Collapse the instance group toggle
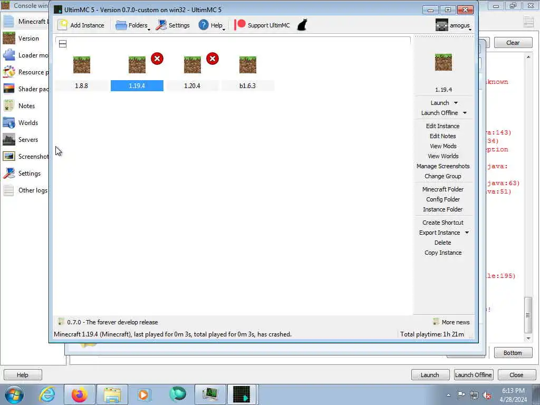The height and width of the screenshot is (405, 540). click(x=63, y=44)
